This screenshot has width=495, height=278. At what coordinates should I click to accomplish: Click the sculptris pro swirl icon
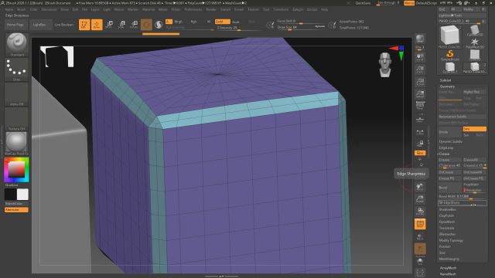[159, 25]
